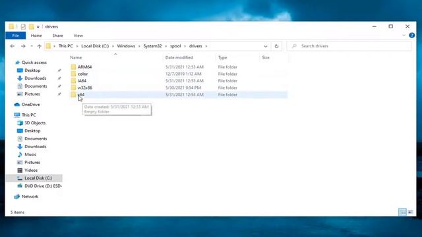Open the Customize Quick Access Toolbar dropdown
The image size is (422, 237).
[38, 27]
